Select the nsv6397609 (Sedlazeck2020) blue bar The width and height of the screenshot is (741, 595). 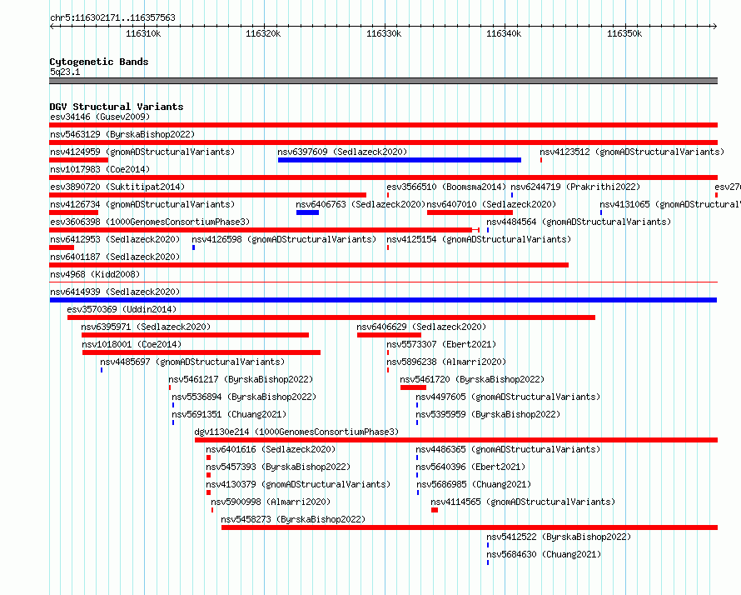pyautogui.click(x=400, y=160)
